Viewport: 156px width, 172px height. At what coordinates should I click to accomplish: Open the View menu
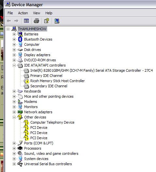coord(36,13)
